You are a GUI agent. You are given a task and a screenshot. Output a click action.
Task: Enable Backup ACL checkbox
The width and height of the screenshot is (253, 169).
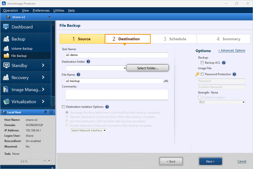point(202,63)
